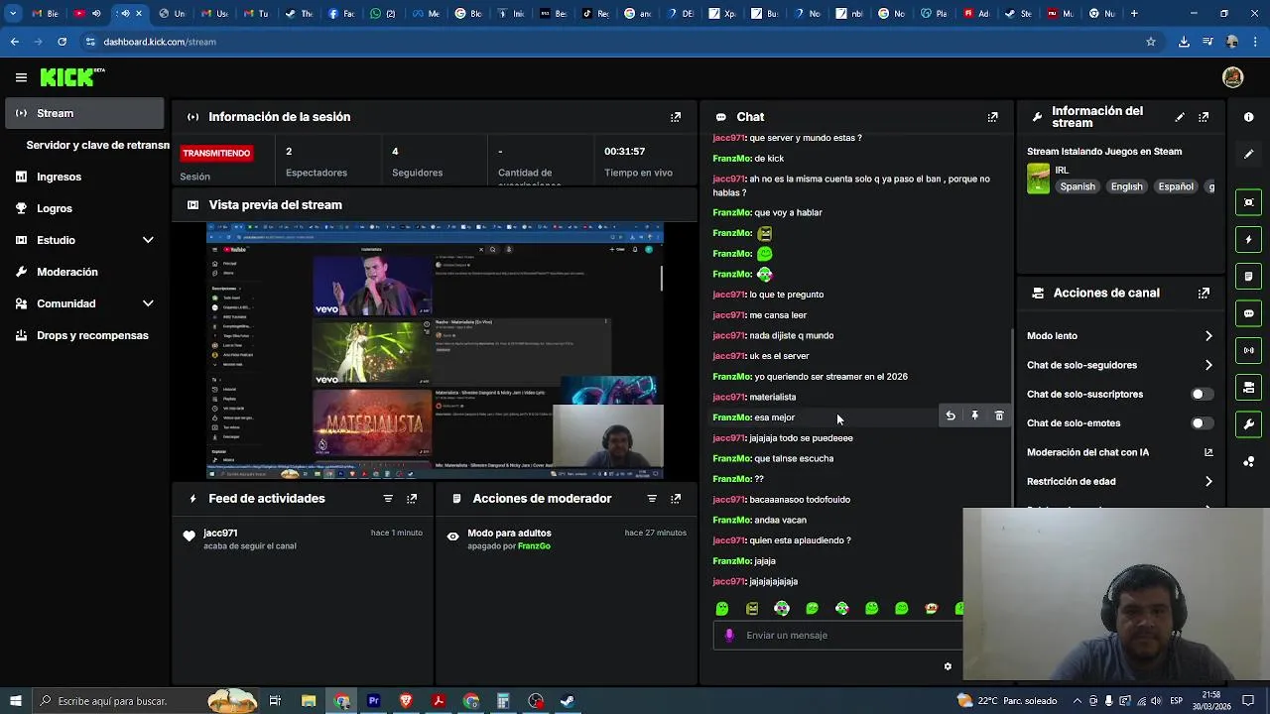Expand the Comunidad sidebar section
Image resolution: width=1270 pixels, height=714 pixels.
tap(148, 303)
